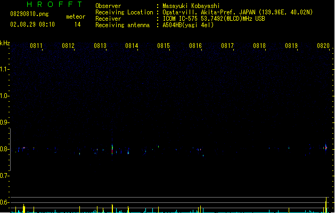The image size is (335, 213).
Task: Click the observer name Masayuki Kobayashi
Action: (x=191, y=6)
